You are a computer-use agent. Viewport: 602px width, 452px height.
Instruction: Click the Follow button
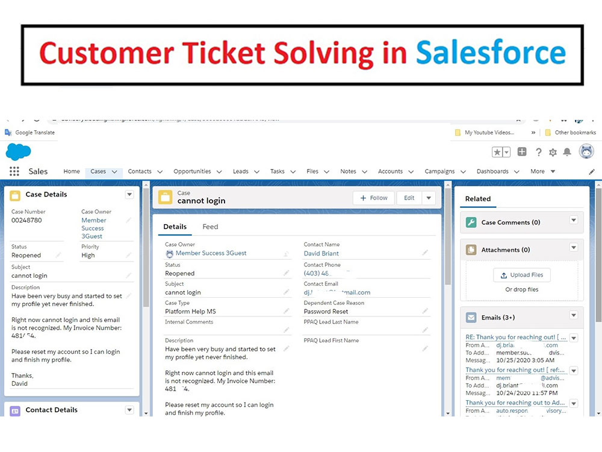point(374,198)
